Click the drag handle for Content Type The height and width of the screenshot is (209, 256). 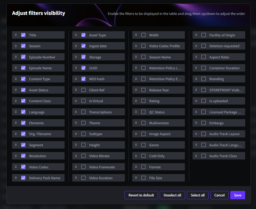pos(16,79)
